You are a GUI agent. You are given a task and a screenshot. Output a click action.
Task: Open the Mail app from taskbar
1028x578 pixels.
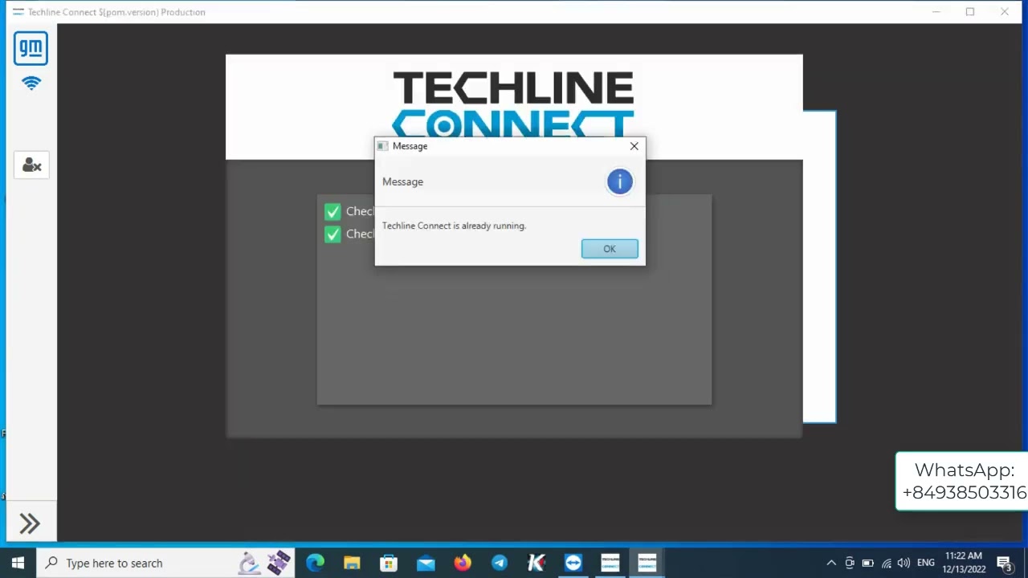tap(426, 564)
